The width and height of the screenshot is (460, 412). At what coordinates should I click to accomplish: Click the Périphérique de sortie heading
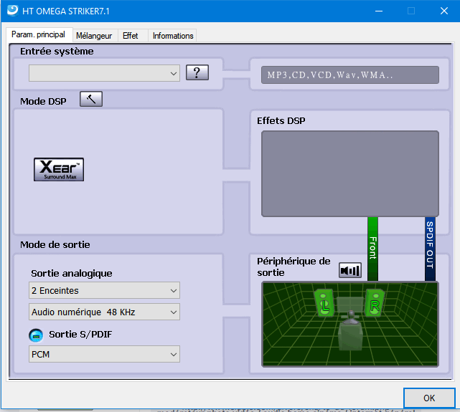(294, 267)
